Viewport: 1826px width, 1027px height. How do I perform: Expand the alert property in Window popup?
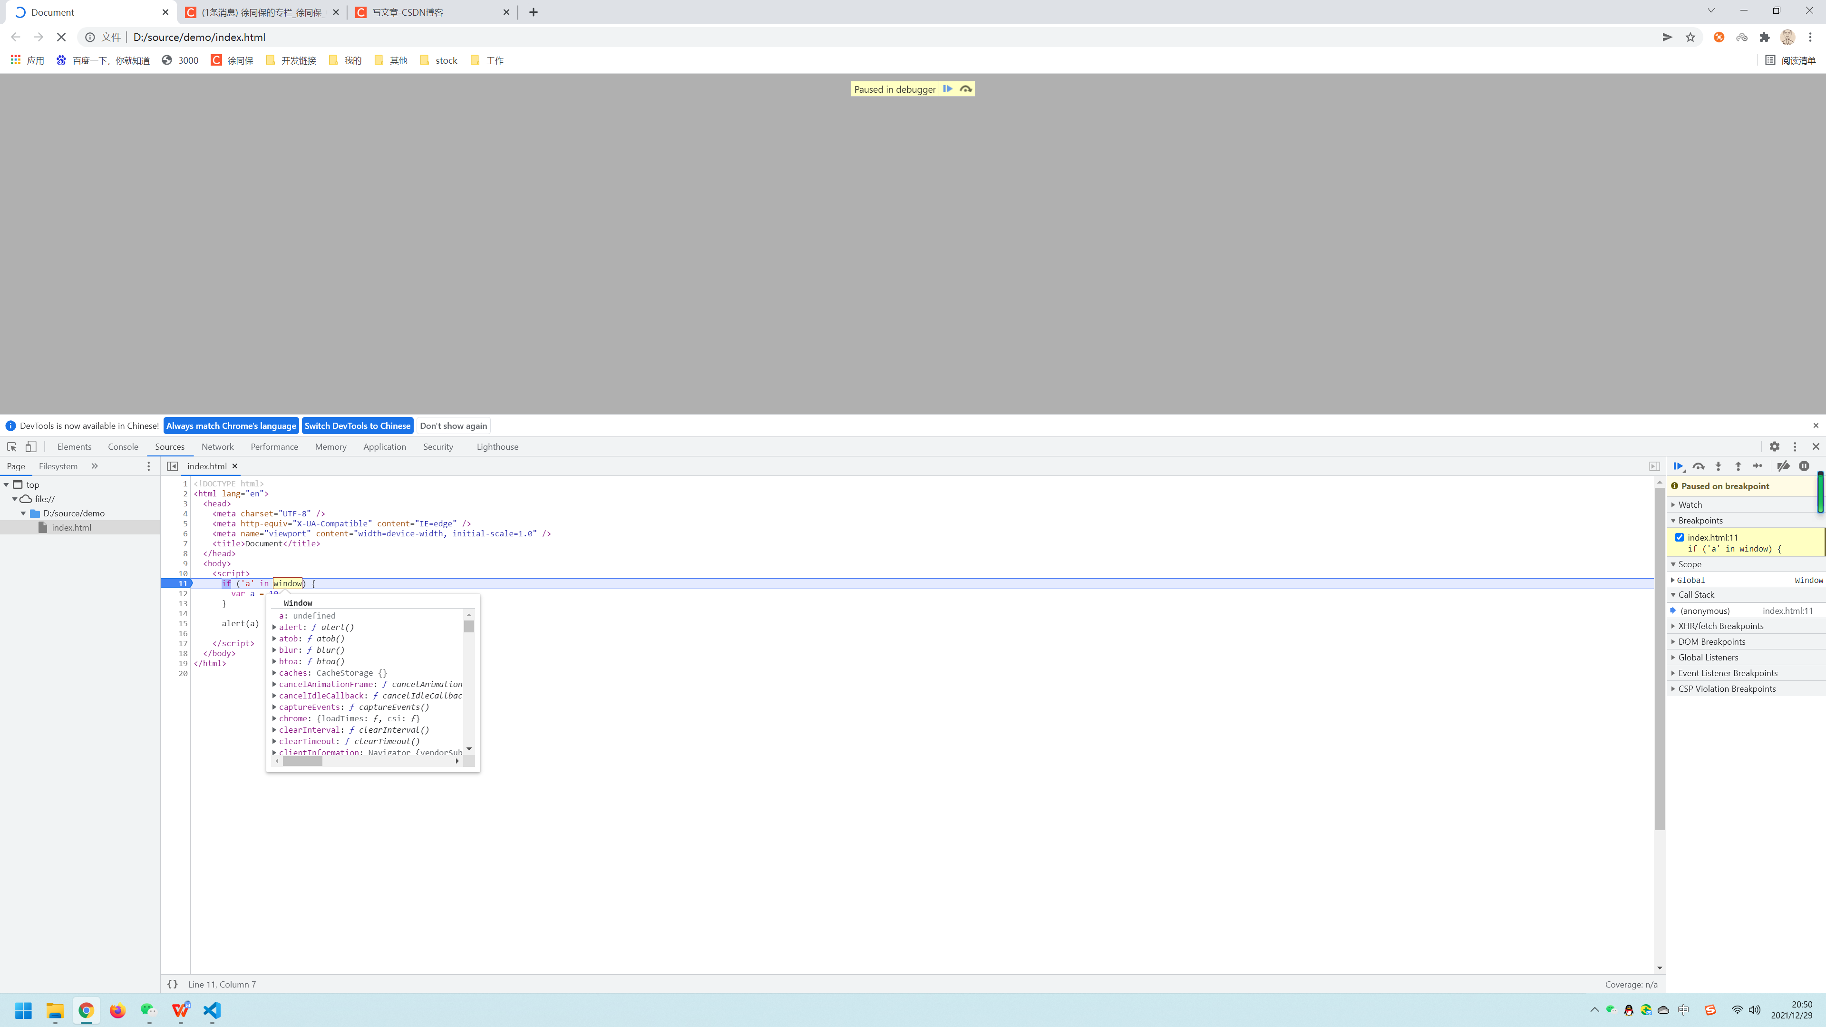[x=274, y=627]
